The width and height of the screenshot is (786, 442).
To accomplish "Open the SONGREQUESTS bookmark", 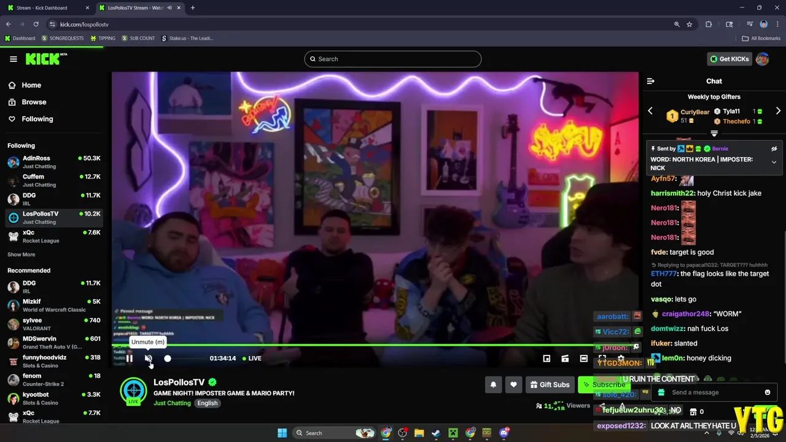I will coord(63,38).
